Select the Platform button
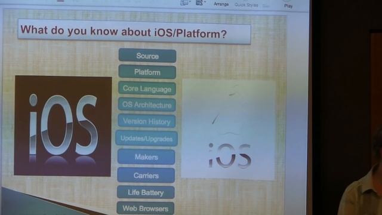 point(147,72)
